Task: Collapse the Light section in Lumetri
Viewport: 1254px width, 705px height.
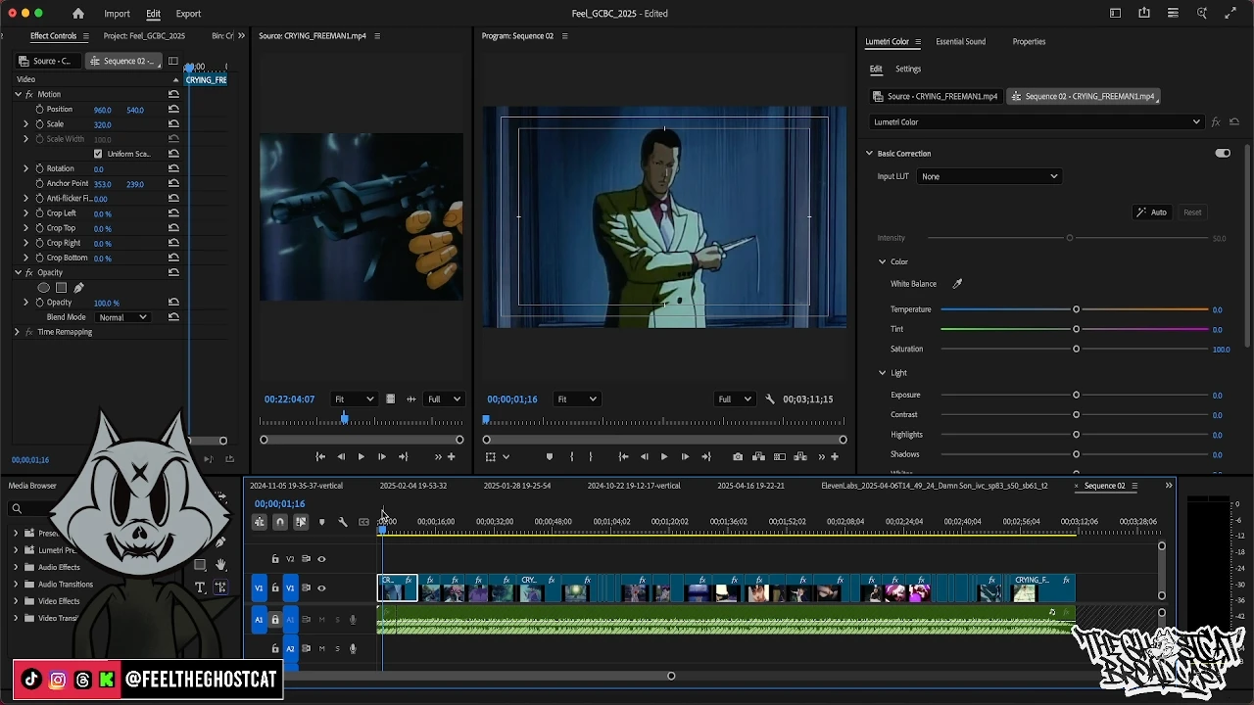Action: [882, 373]
